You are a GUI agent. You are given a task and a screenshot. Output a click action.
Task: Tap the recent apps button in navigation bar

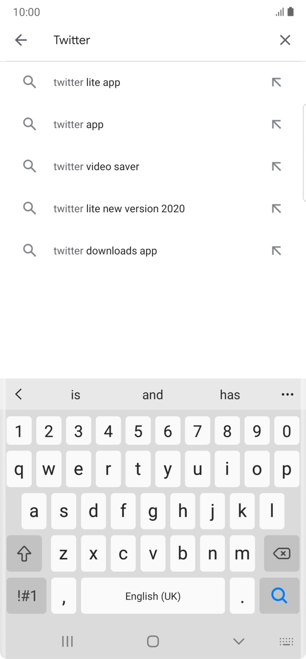point(67,641)
